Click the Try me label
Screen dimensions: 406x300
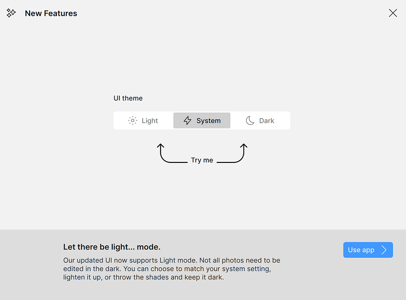202,160
